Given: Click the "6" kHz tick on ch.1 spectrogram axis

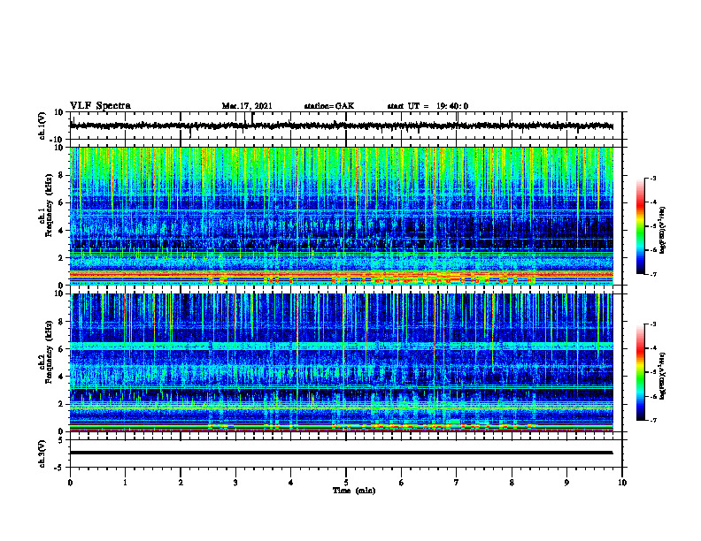Looking at the screenshot, I should tap(61, 203).
